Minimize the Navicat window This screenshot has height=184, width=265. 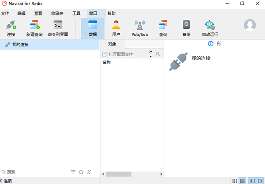click(x=227, y=4)
